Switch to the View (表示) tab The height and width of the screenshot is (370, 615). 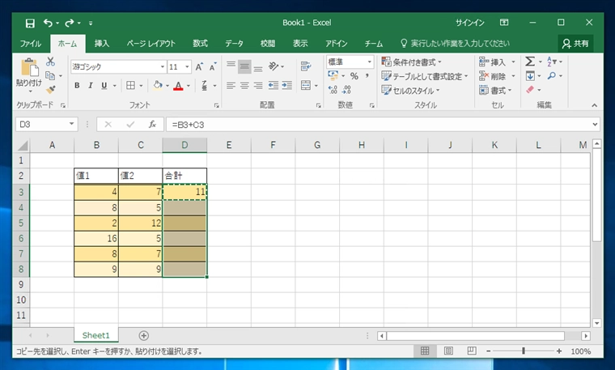pyautogui.click(x=300, y=44)
